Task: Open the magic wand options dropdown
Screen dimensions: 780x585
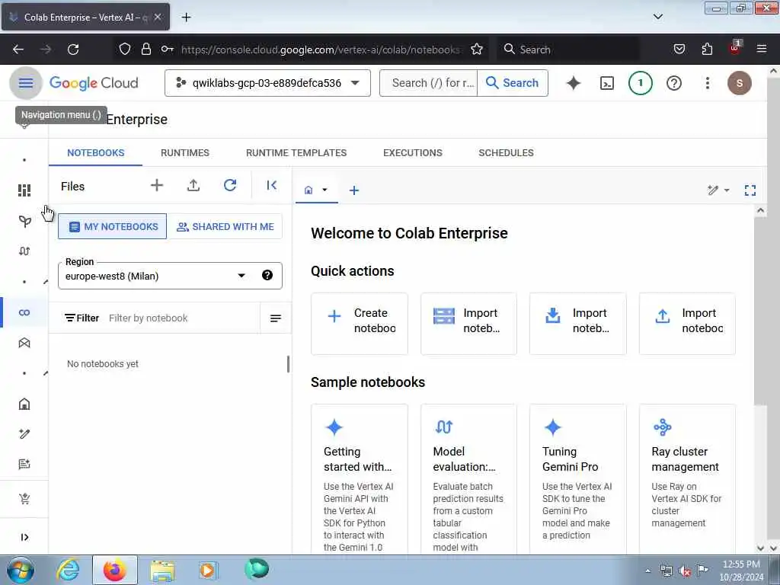Action: [x=719, y=190]
